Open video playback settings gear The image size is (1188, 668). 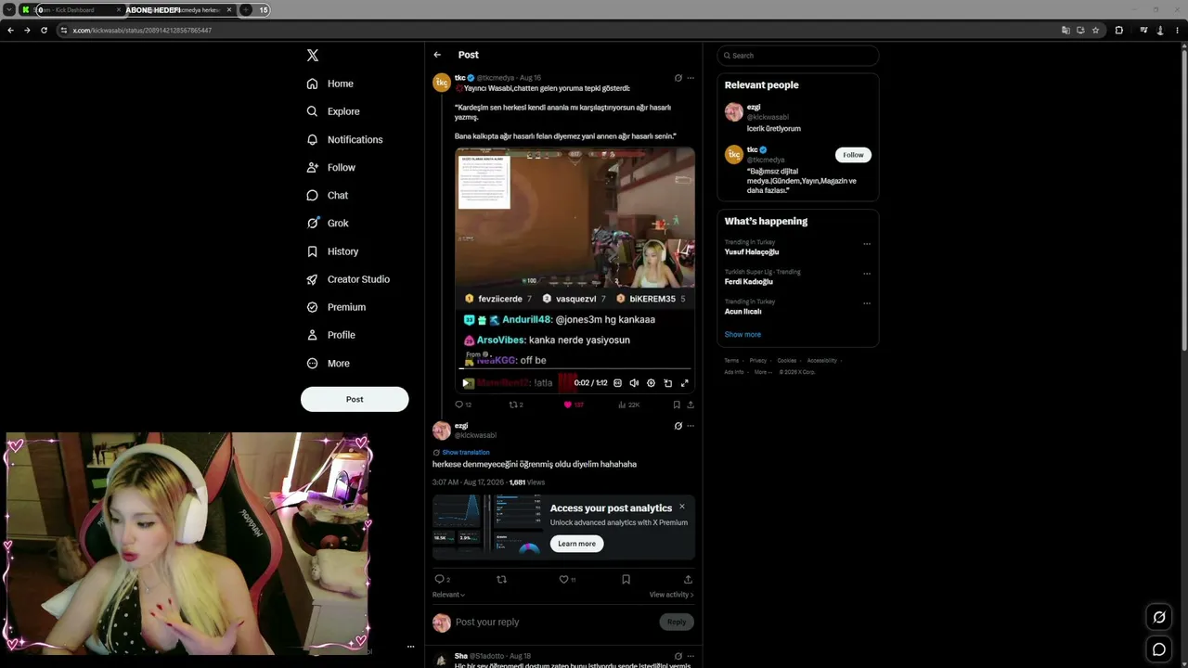(x=651, y=383)
